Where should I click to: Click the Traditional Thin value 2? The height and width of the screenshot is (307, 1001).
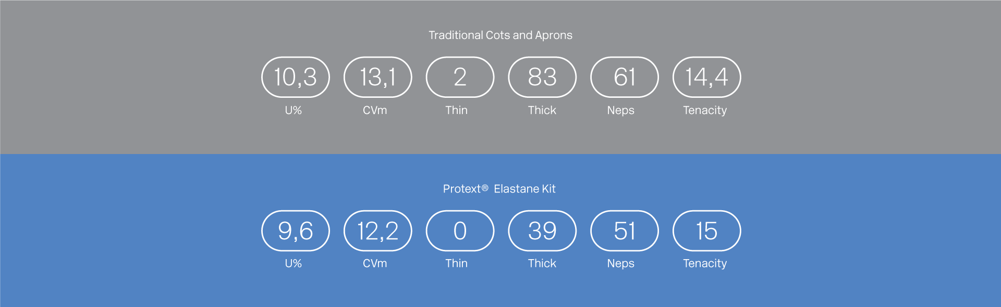[x=460, y=77]
